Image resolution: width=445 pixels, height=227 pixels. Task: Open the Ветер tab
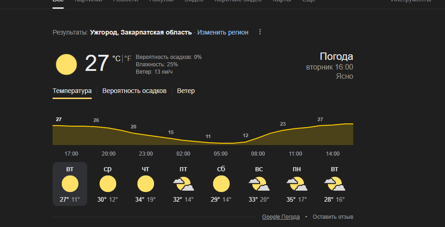tap(186, 91)
